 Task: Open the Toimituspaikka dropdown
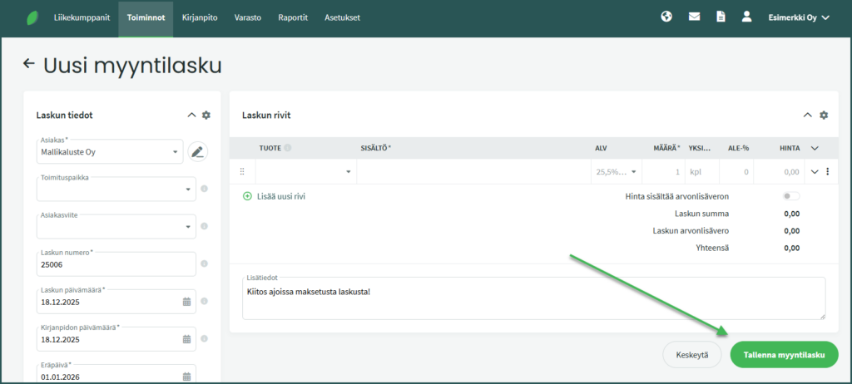pos(186,190)
